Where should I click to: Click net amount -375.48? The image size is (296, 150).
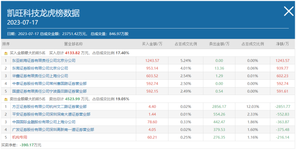[x=282, y=130]
